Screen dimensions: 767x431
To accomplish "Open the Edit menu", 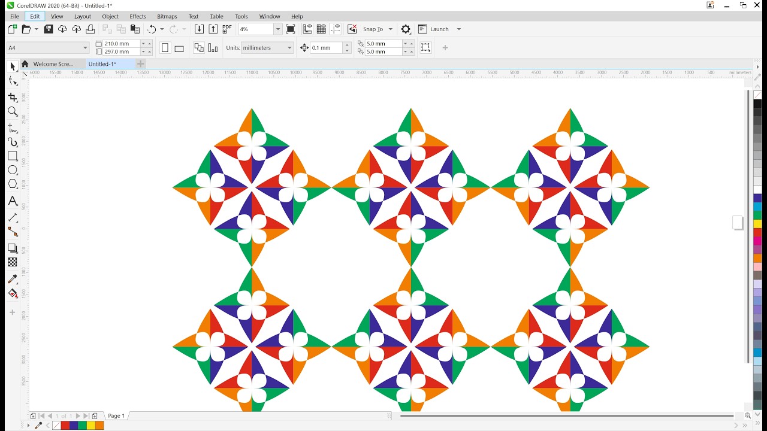I will click(35, 16).
